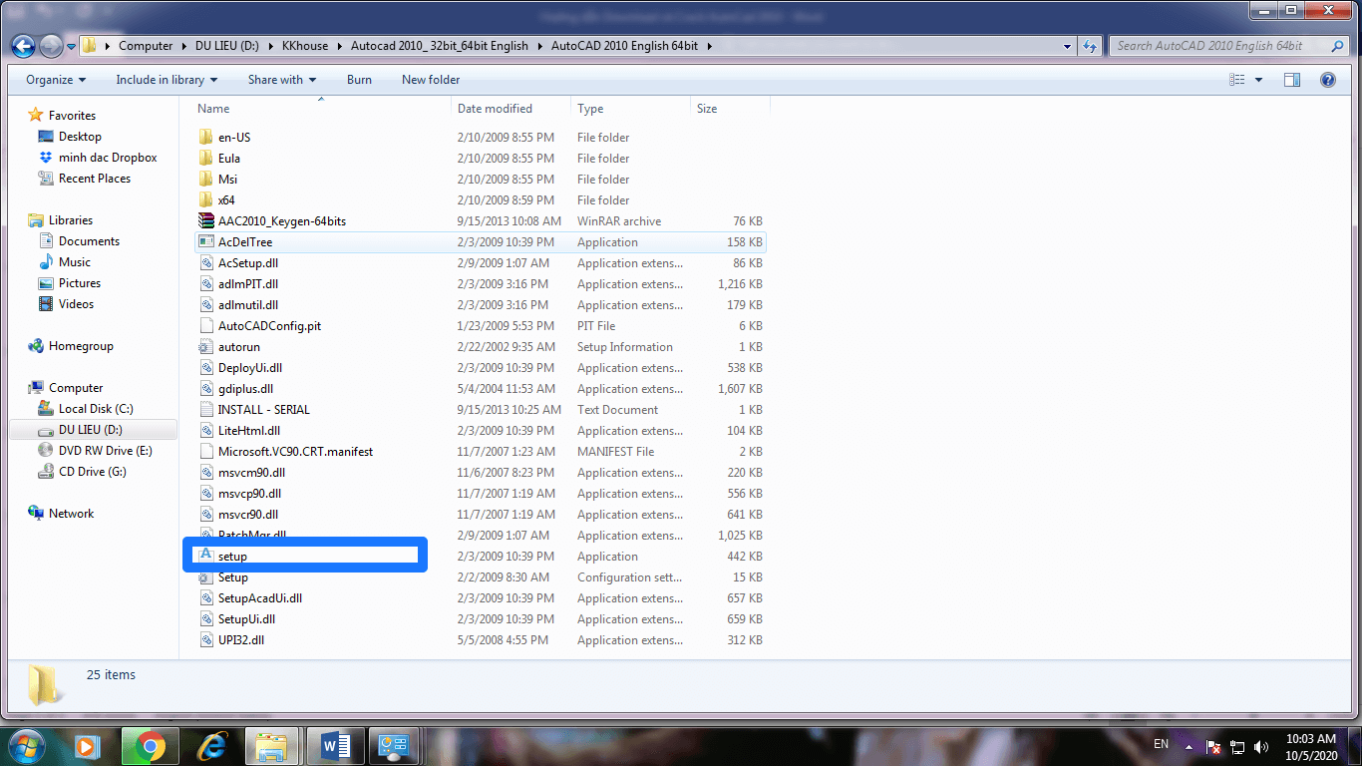Click the New folder button
The width and height of the screenshot is (1362, 766).
click(x=431, y=80)
